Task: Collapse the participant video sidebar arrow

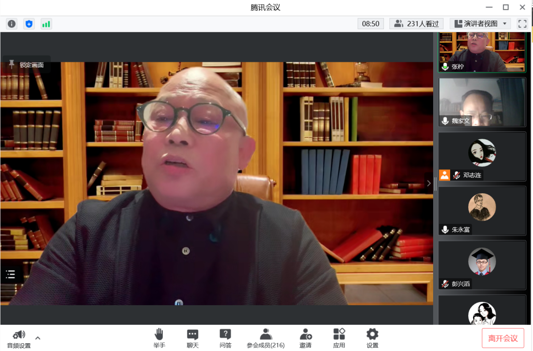Action: tap(429, 183)
